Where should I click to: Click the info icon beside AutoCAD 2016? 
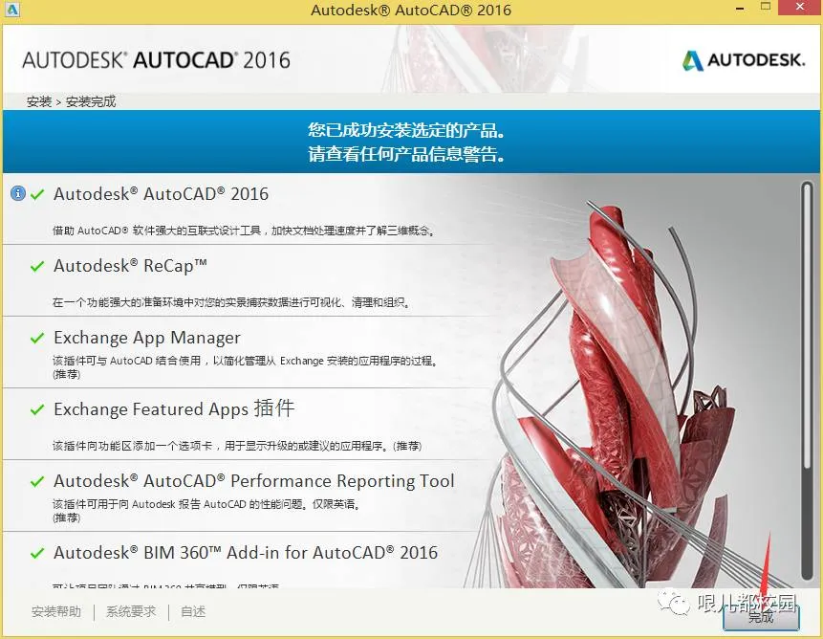tap(18, 193)
